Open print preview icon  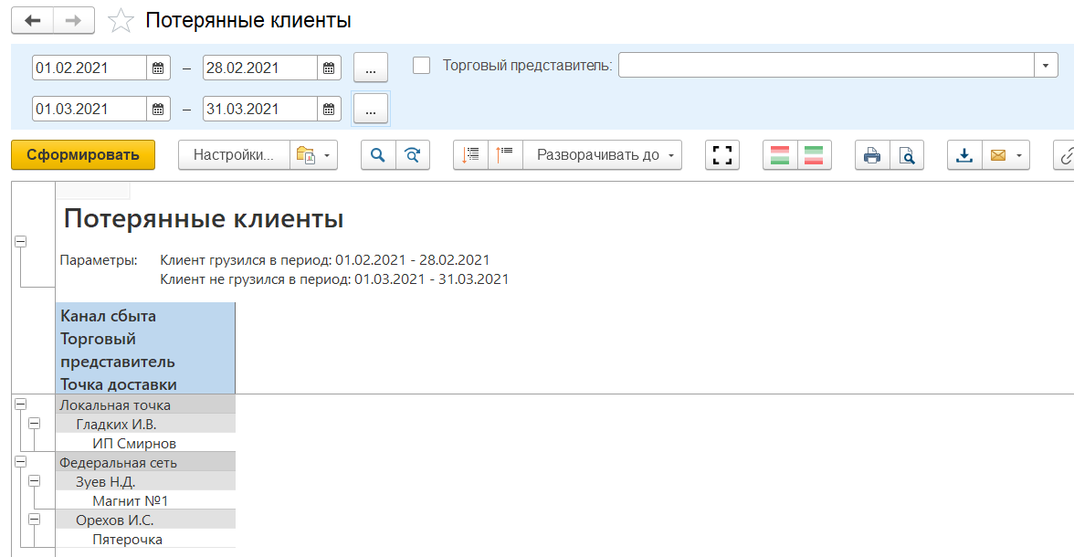click(906, 155)
